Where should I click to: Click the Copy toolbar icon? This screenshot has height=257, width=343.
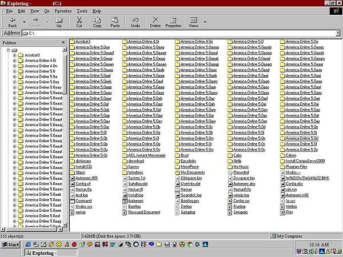pyautogui.click(x=97, y=22)
